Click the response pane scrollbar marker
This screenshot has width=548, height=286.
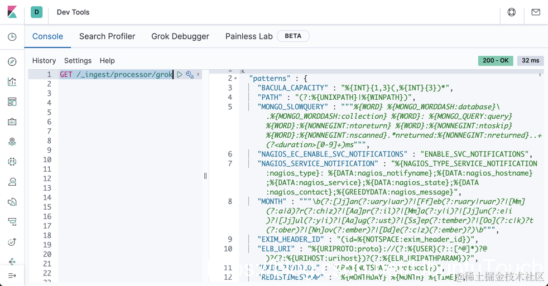(540, 74)
